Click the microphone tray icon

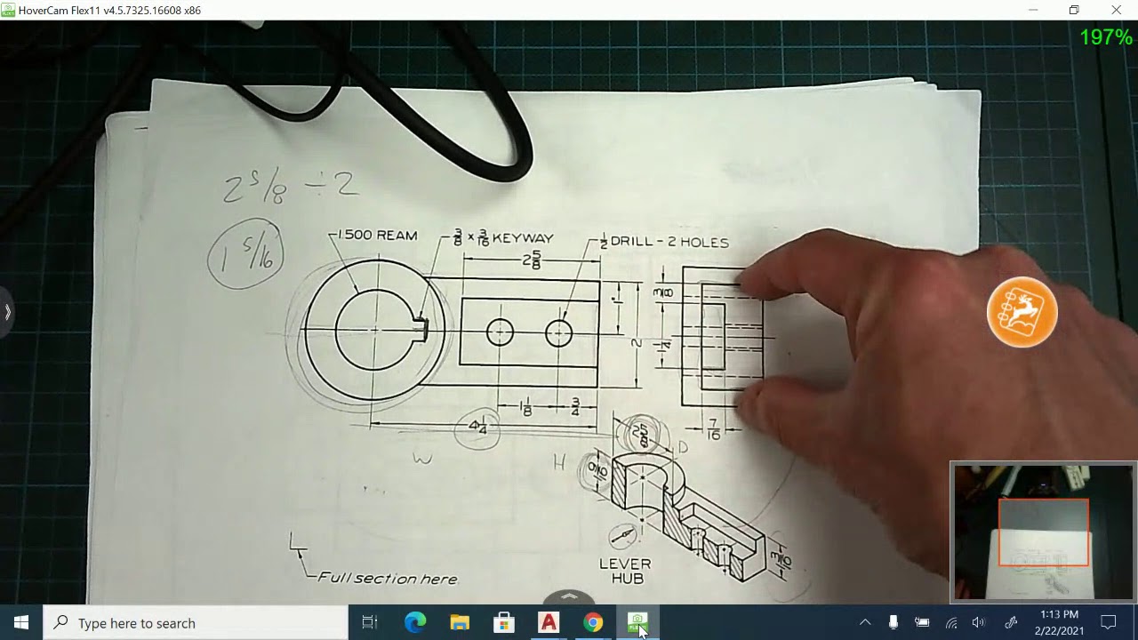point(894,623)
